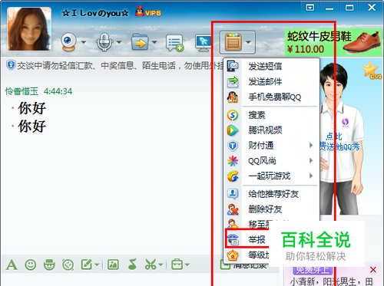Select 搜索 menu entry
This screenshot has width=384, height=286.
coord(272,115)
